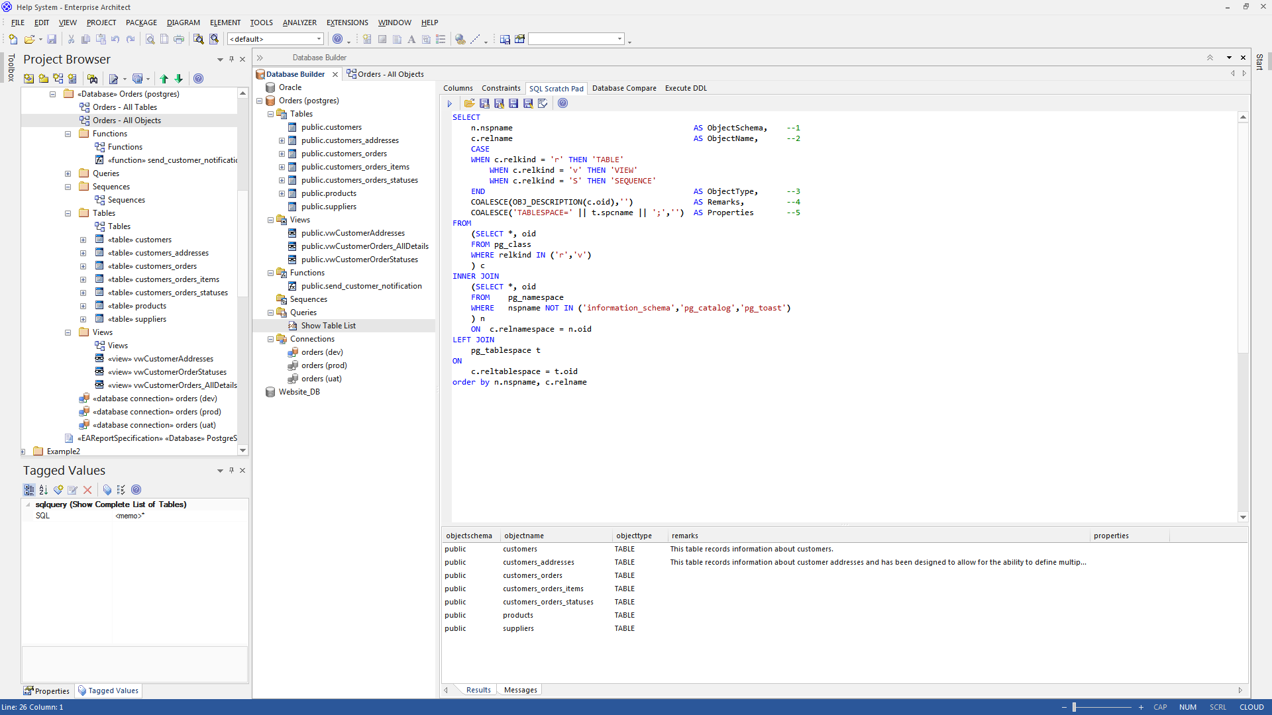Toggle the pin on Project Browser panel
1272x715 pixels.
(x=231, y=60)
